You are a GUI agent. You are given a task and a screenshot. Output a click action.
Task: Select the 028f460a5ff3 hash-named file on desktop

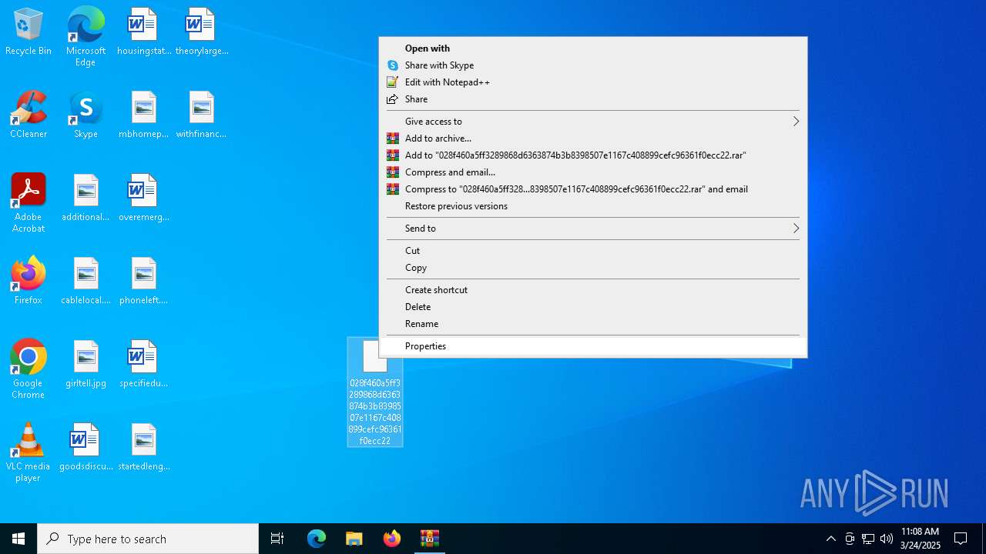[x=375, y=392]
